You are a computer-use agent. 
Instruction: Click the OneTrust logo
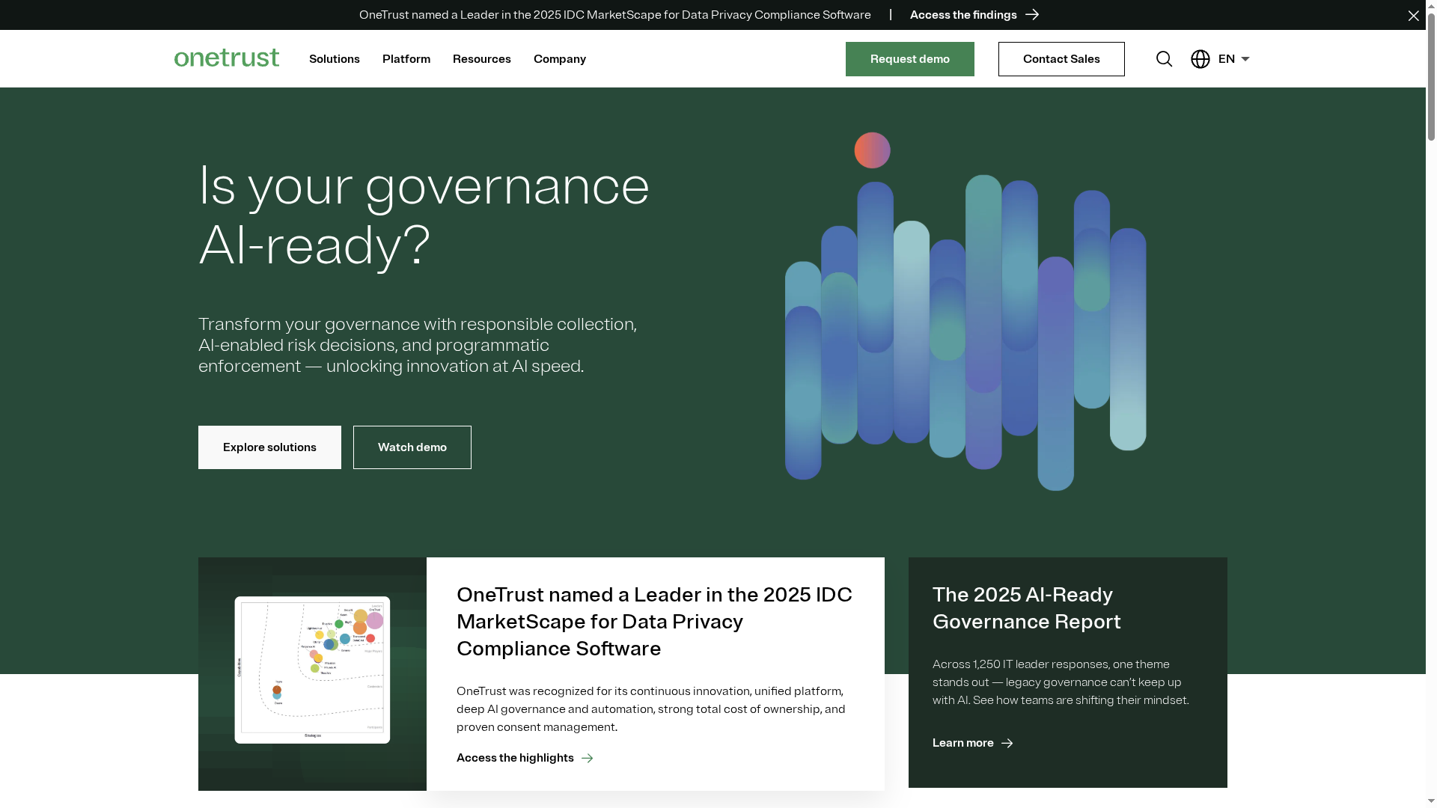click(227, 58)
